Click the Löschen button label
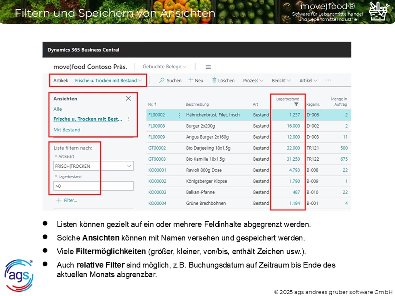This screenshot has height=296, width=395. tap(226, 81)
